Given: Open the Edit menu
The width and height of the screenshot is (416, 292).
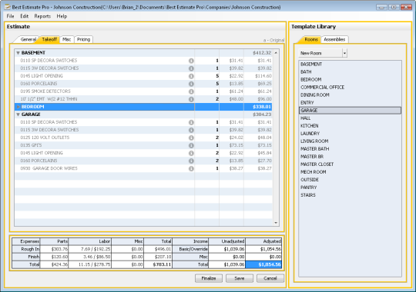Looking at the screenshot, I should (25, 16).
